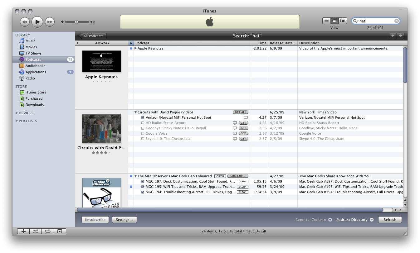The image size is (420, 253).
Task: Get the Google Voice episode
Action: 243,133
